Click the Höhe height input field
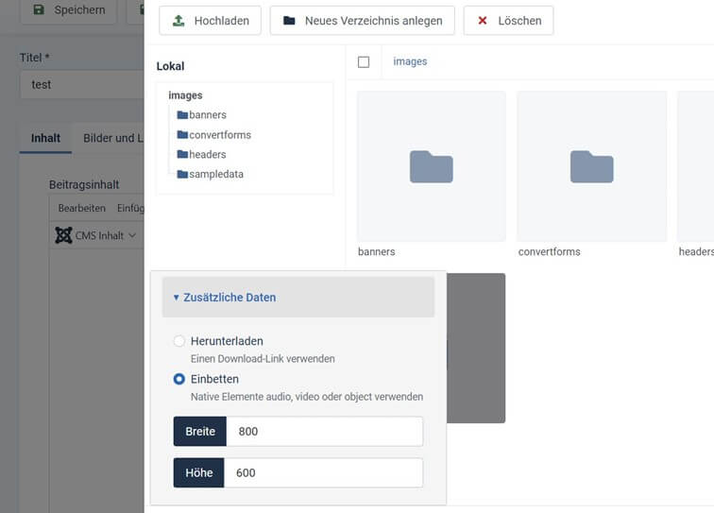Screen dimensions: 714x513 click(323, 472)
